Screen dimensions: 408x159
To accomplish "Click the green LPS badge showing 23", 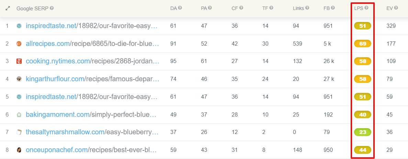I will pyautogui.click(x=362, y=132).
